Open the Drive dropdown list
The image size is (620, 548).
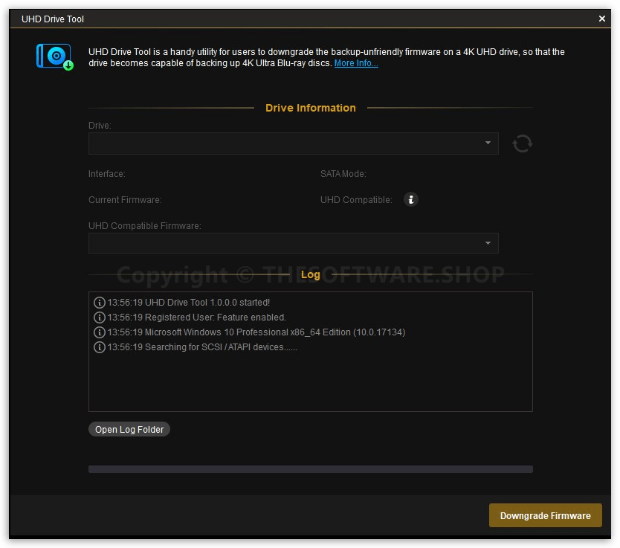[x=294, y=143]
